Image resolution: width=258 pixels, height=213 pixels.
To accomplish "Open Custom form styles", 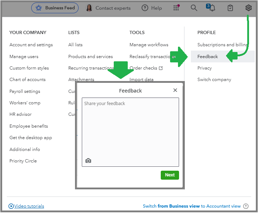I will (x=29, y=68).
